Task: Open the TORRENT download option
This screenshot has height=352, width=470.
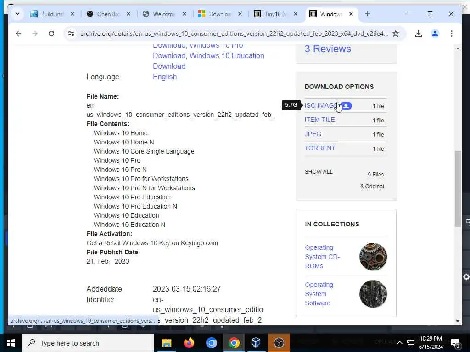Action: [320, 148]
